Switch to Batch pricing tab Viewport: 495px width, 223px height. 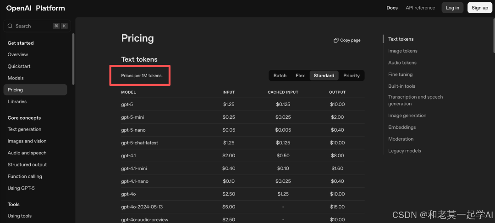point(280,75)
